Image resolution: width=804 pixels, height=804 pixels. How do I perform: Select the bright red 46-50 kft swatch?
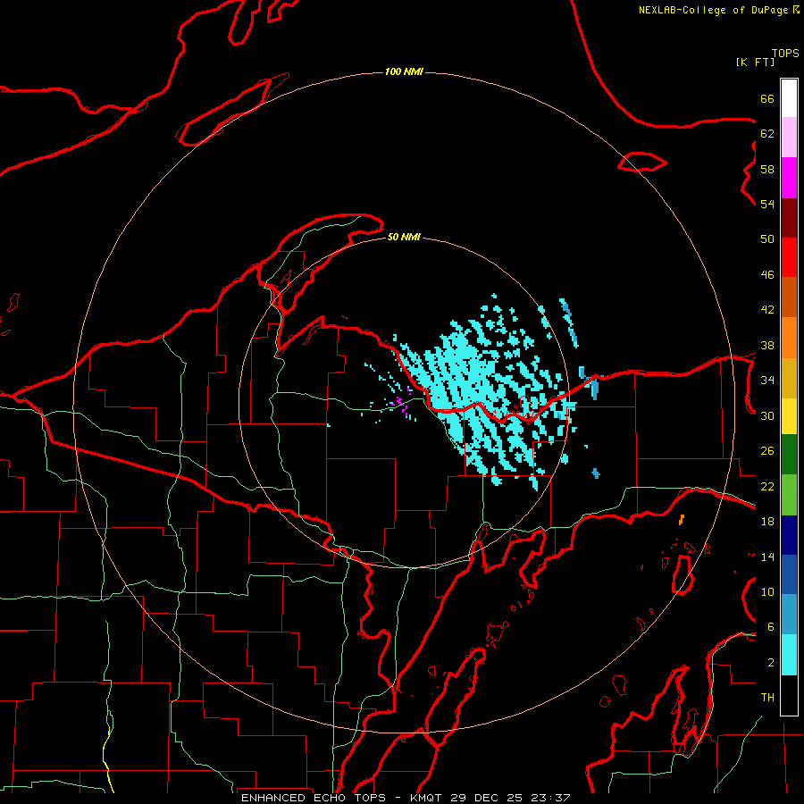(789, 258)
